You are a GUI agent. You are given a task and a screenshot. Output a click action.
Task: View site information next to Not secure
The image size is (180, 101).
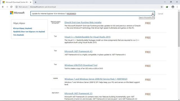click(x=17, y=7)
